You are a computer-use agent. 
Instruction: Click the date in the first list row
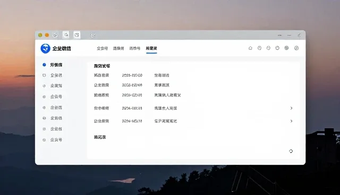pyautogui.click(x=132, y=75)
